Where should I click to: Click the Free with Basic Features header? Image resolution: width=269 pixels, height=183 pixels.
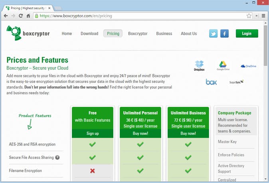coord(93,118)
